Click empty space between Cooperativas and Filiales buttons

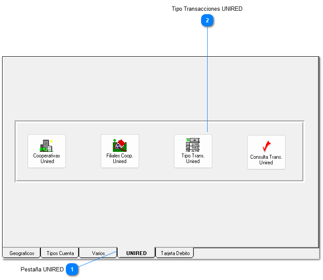click(x=83, y=151)
